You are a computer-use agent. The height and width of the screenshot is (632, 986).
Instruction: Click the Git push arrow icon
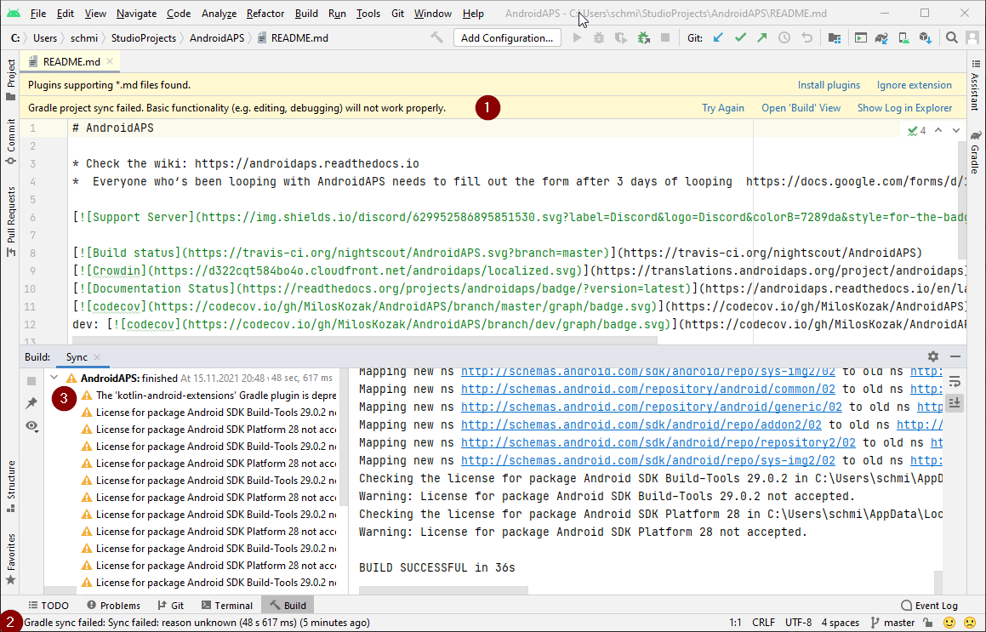click(762, 37)
